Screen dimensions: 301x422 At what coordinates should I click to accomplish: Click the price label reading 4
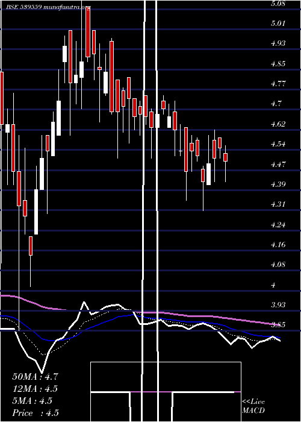(x=273, y=285)
